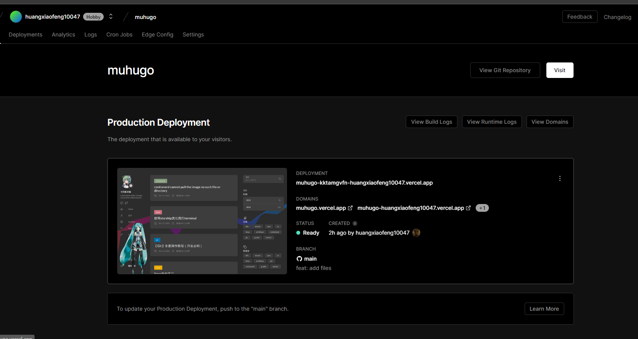Click the deployment author's avatar
The width and height of the screenshot is (638, 339).
tap(416, 233)
